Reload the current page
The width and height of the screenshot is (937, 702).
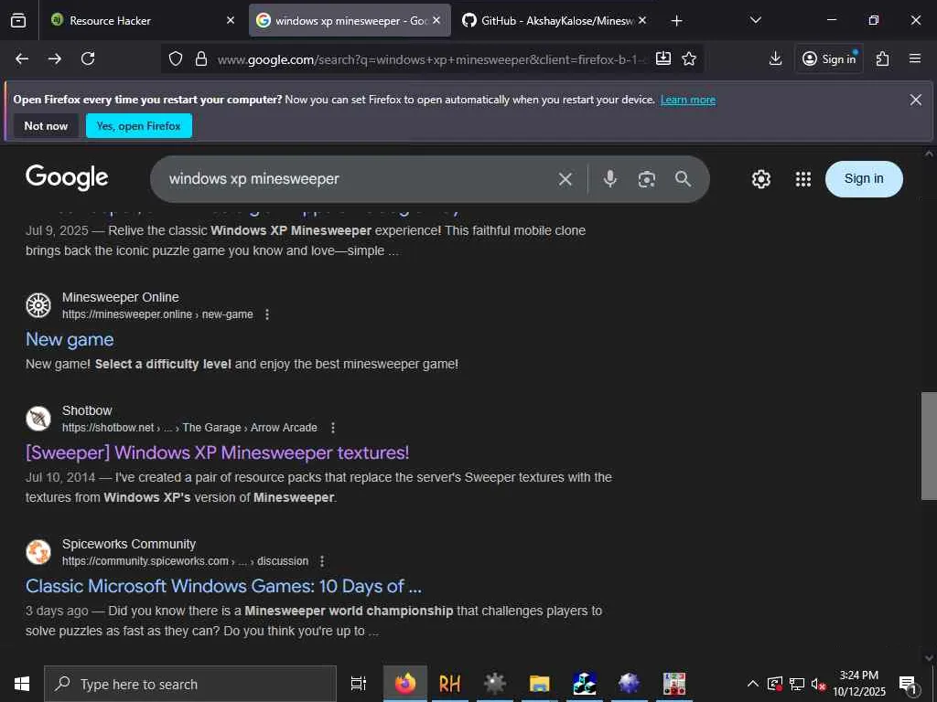88,58
